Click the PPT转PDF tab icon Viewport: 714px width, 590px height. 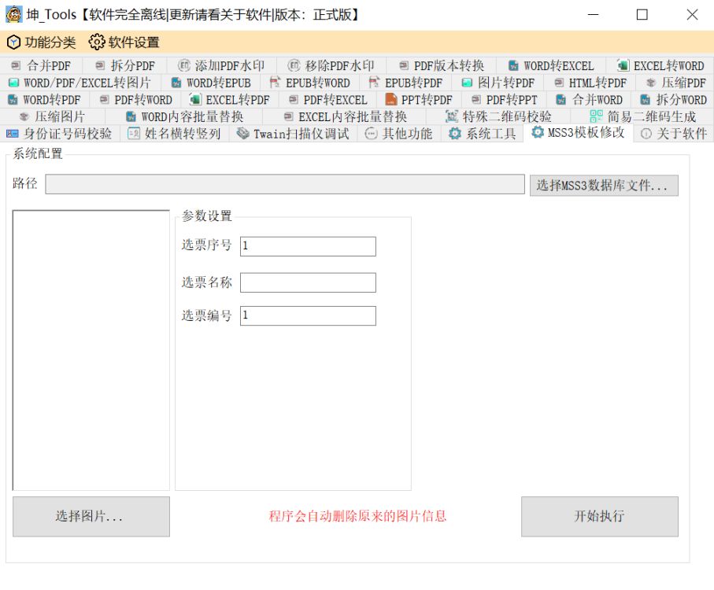pyautogui.click(x=390, y=99)
